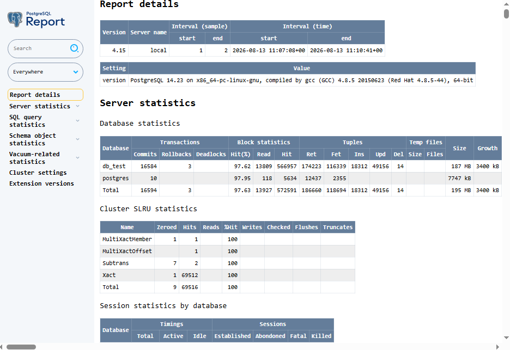The height and width of the screenshot is (350, 510).
Task: Click the Established sessions column header
Action: pyautogui.click(x=232, y=336)
